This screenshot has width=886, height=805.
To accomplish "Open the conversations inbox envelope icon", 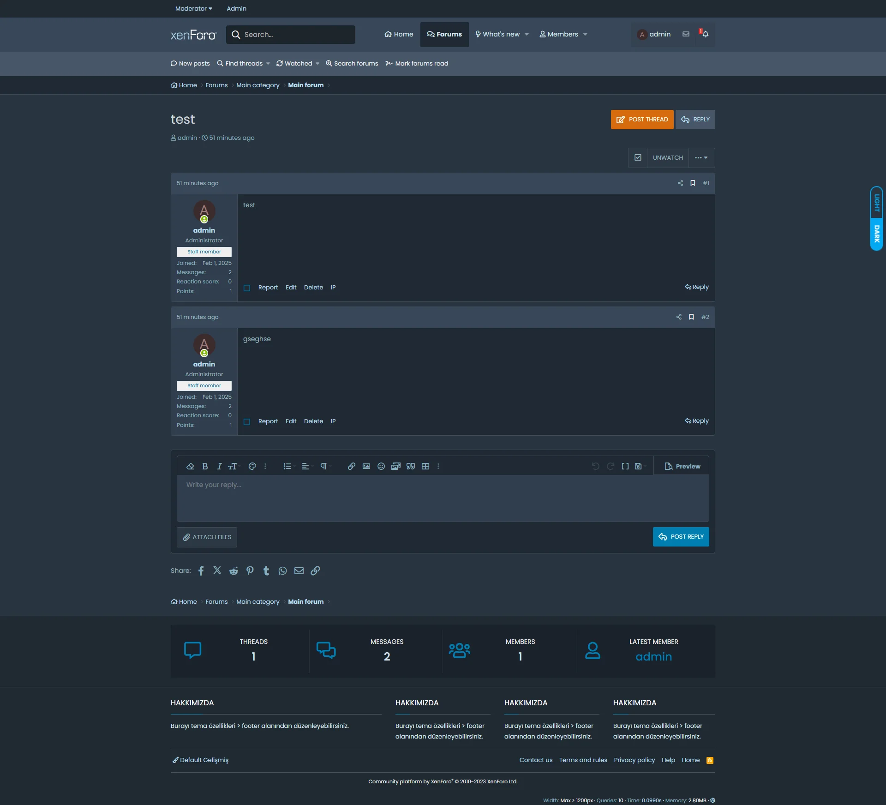I will click(686, 34).
